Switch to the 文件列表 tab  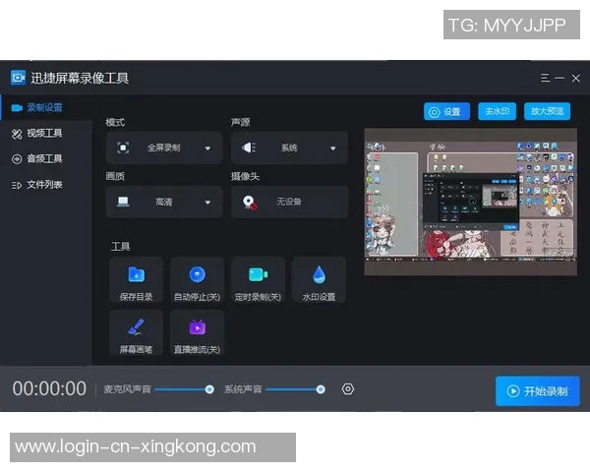click(46, 185)
